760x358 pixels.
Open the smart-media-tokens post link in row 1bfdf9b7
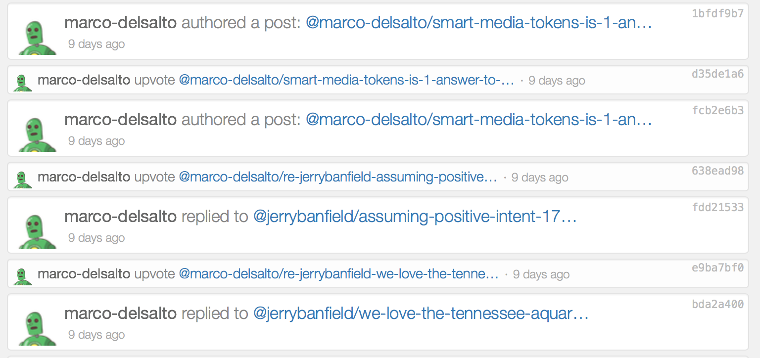478,22
